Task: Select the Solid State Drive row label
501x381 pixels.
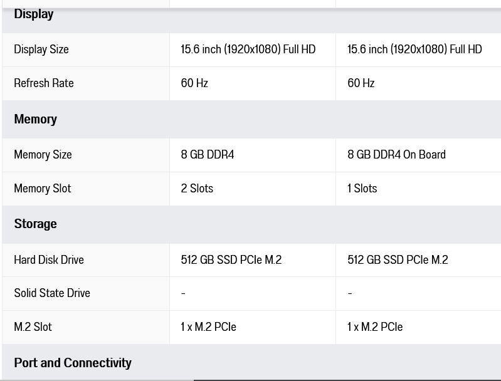Action: pyautogui.click(x=52, y=293)
